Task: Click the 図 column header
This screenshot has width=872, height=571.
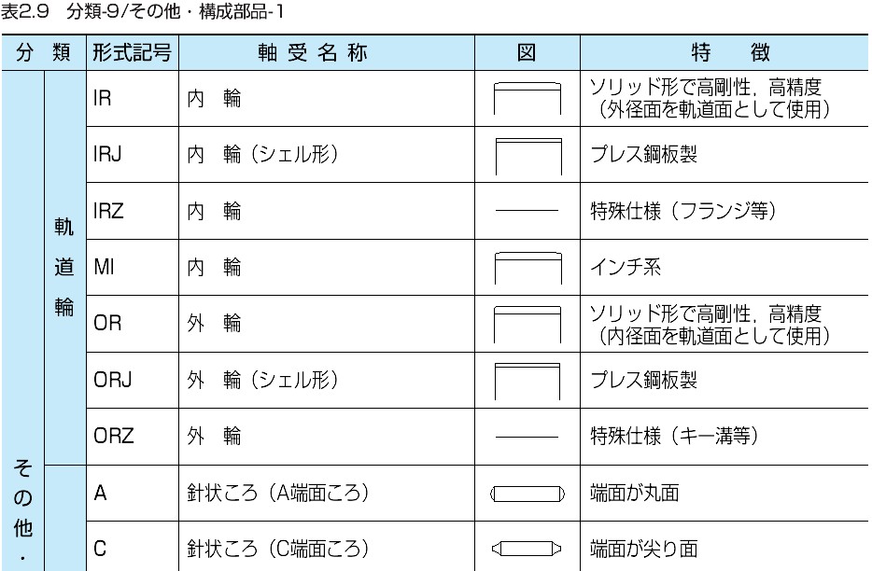Action: tap(527, 52)
